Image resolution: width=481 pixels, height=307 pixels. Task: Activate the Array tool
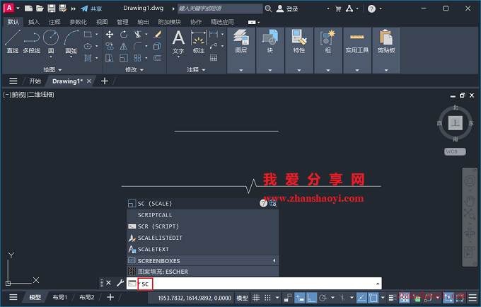click(x=137, y=58)
